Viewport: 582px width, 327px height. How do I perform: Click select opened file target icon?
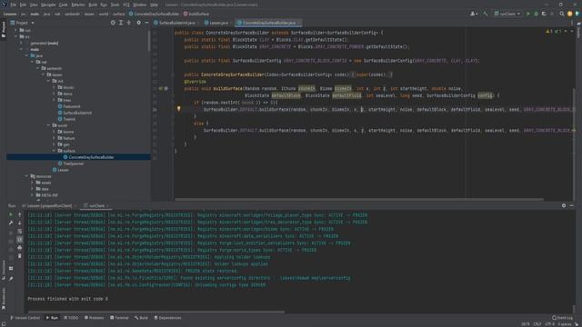coord(113,23)
